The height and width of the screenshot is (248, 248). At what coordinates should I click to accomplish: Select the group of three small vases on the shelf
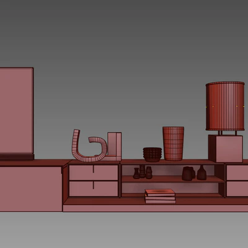click(x=143, y=172)
